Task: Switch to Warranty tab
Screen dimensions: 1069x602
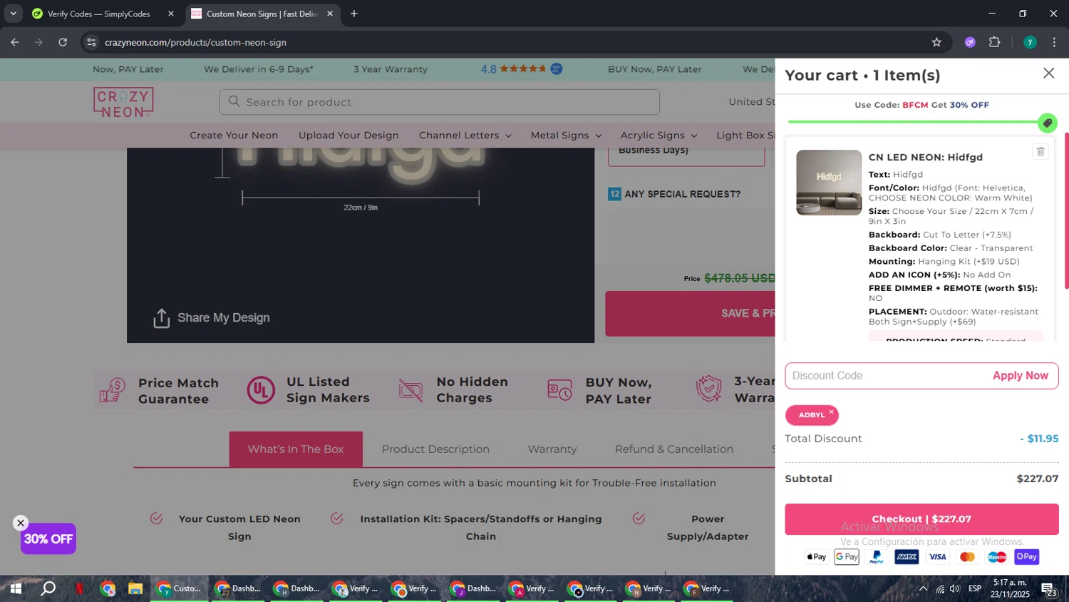Action: [x=552, y=449]
